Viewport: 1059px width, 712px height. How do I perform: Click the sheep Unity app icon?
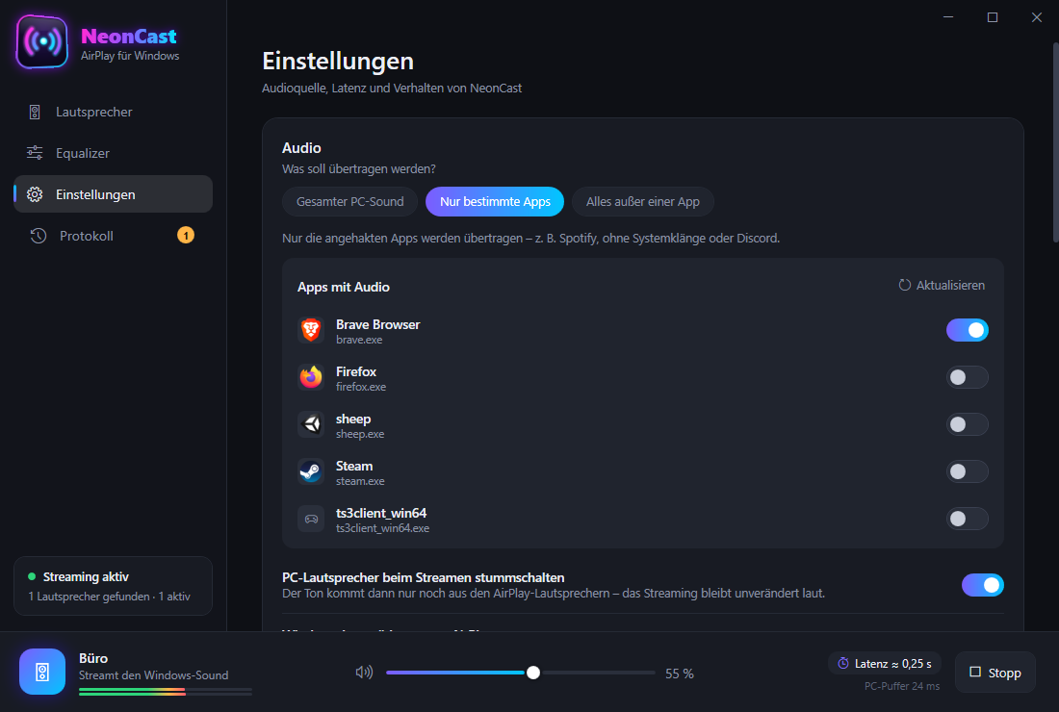(x=311, y=424)
